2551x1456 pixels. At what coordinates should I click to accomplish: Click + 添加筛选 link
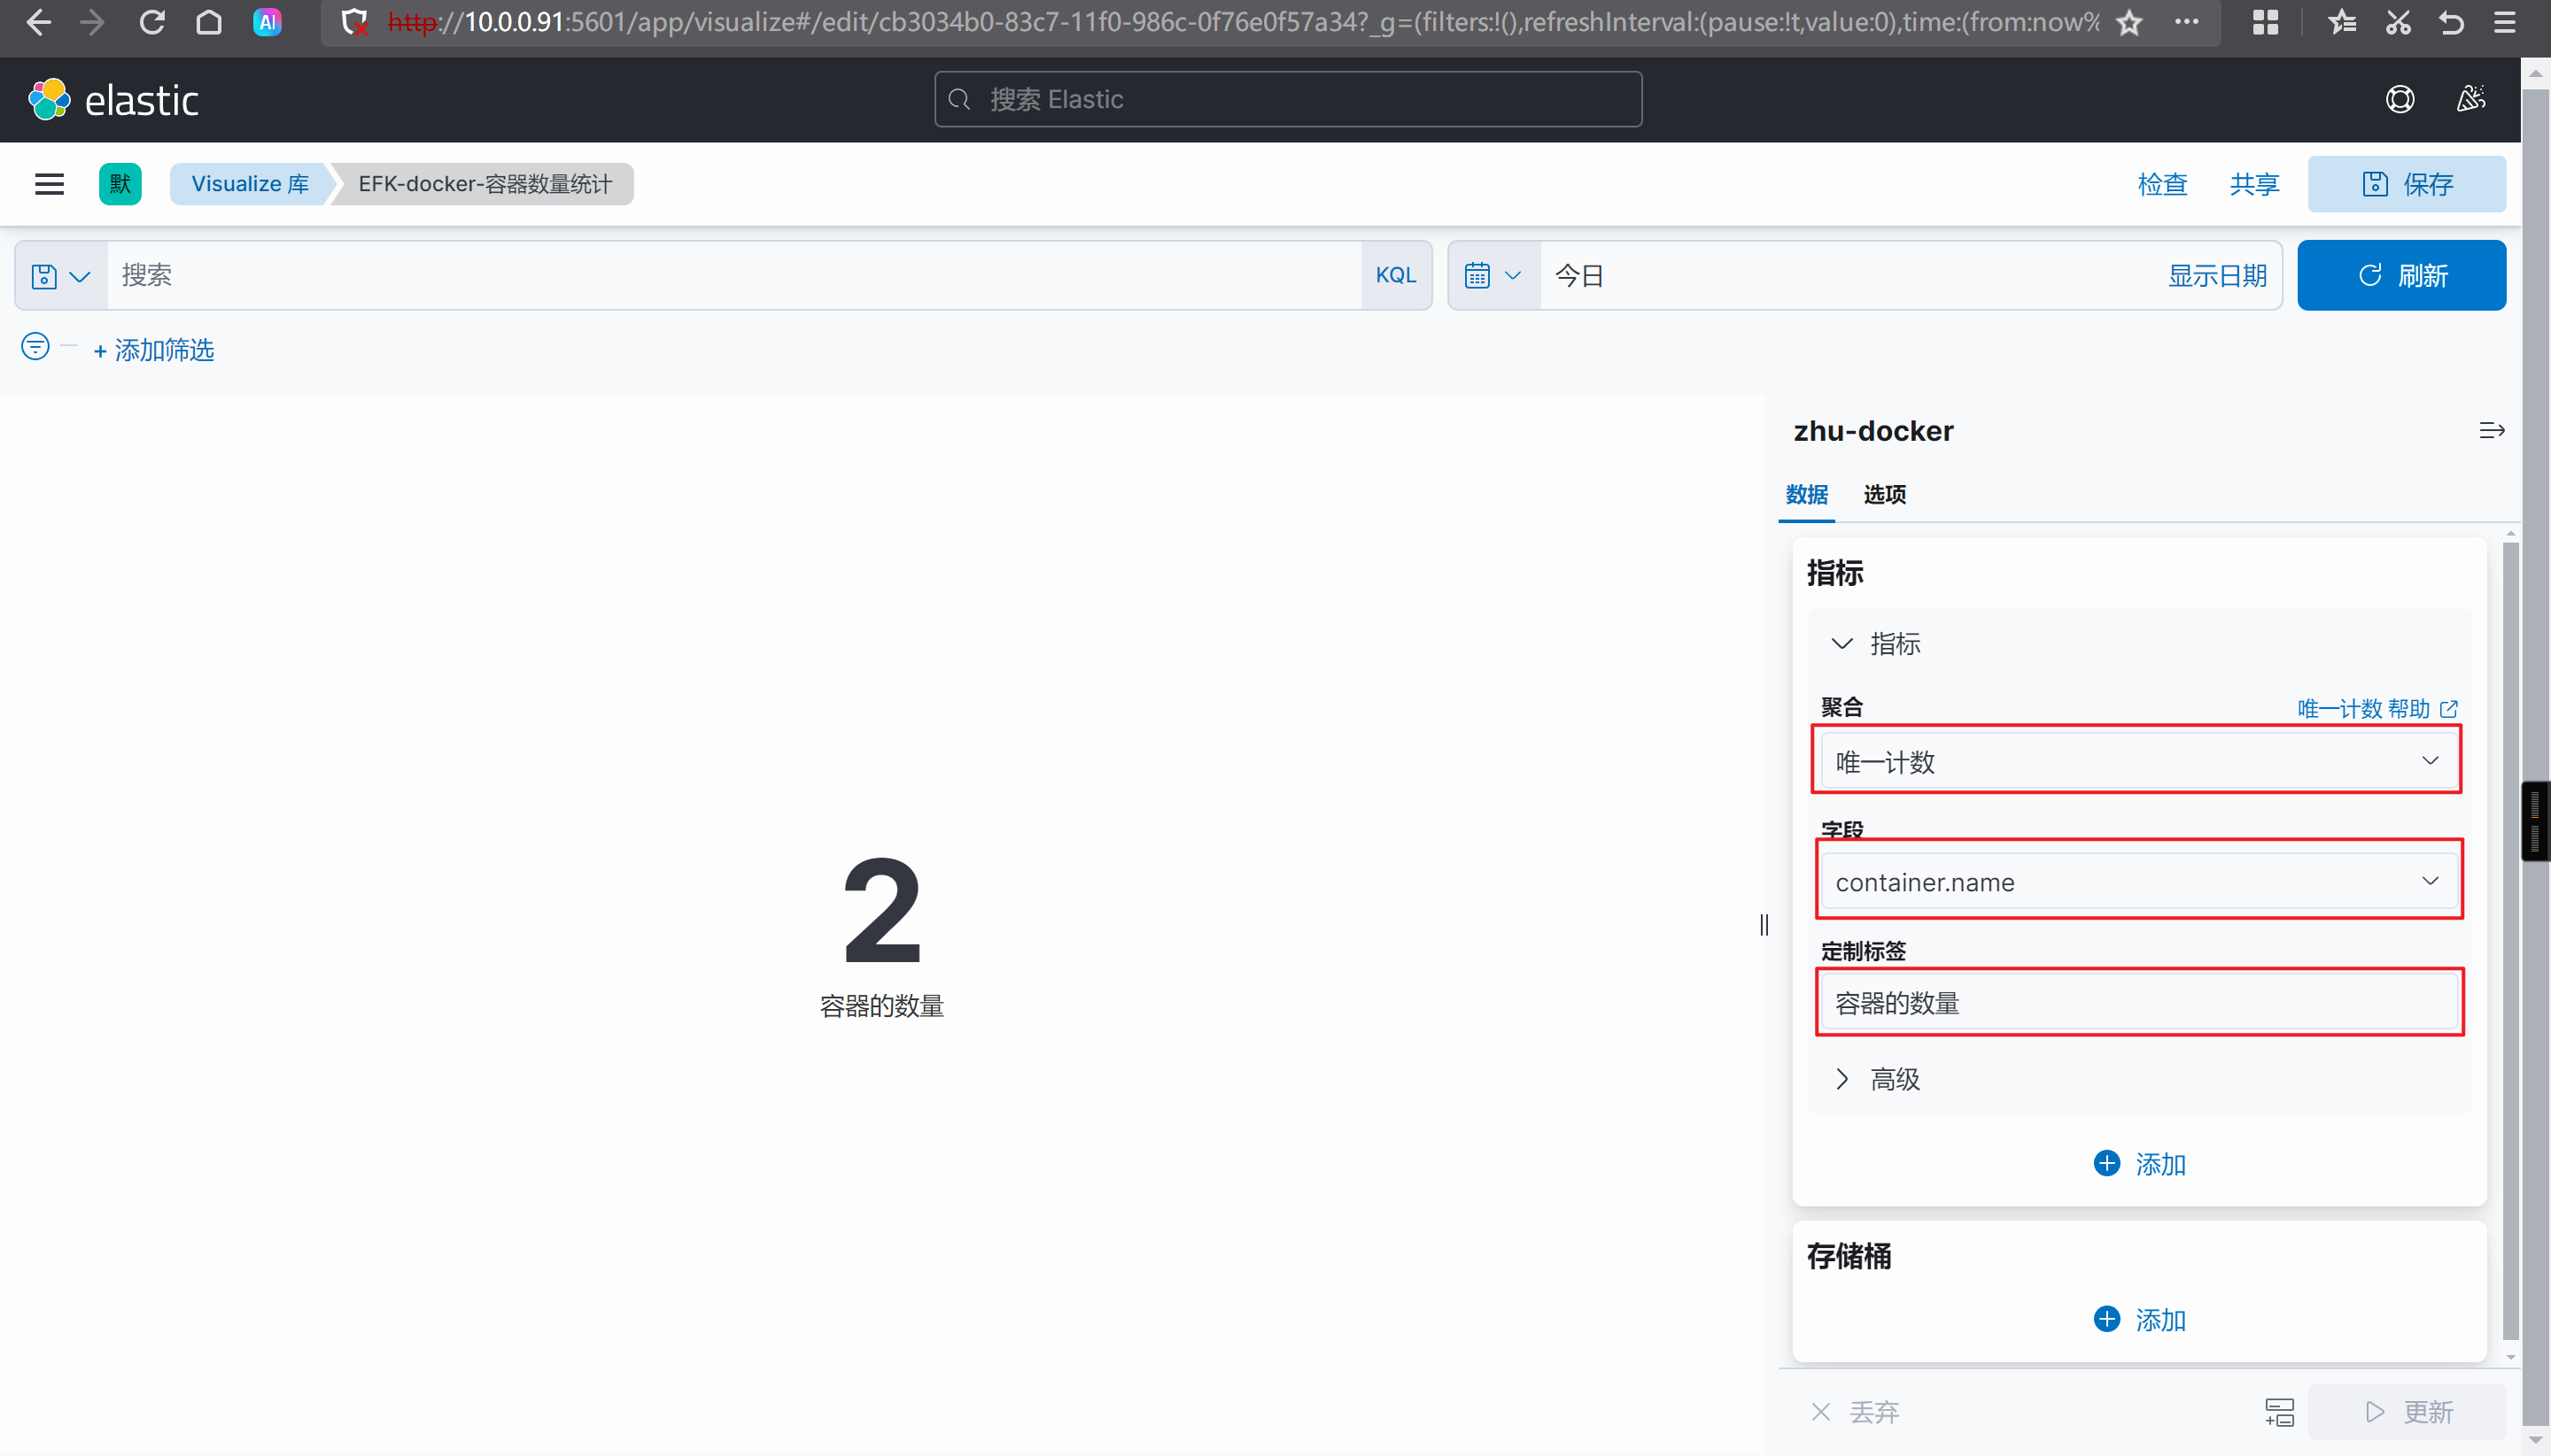point(153,350)
